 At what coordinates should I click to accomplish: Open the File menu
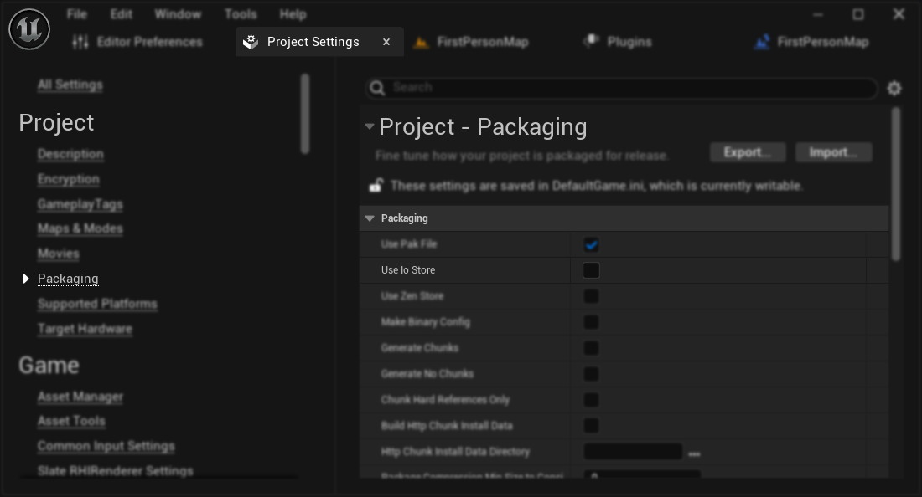(x=76, y=14)
